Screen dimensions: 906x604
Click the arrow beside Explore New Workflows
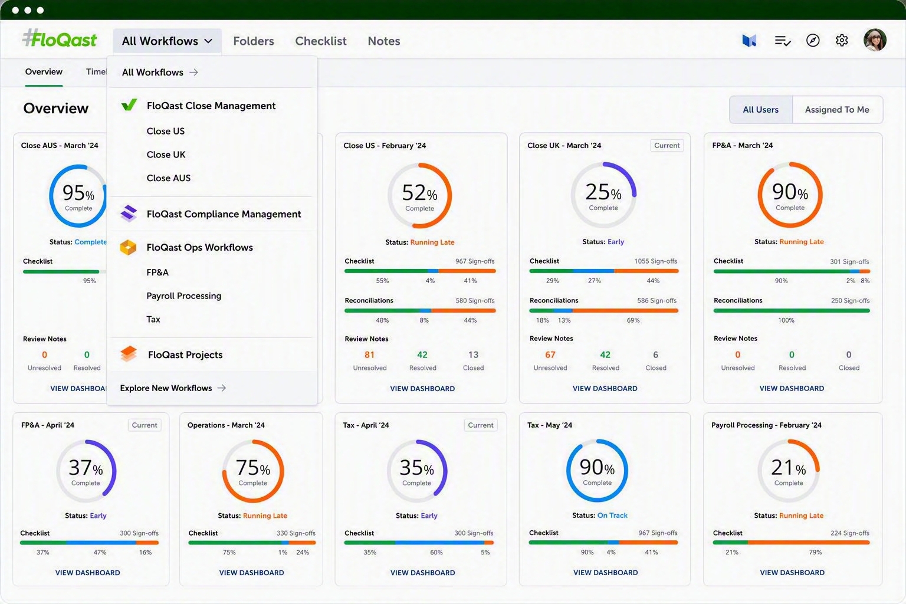221,388
